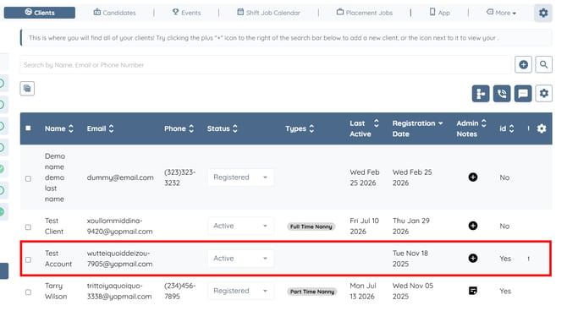Focus the search by name input field

(x=266, y=65)
